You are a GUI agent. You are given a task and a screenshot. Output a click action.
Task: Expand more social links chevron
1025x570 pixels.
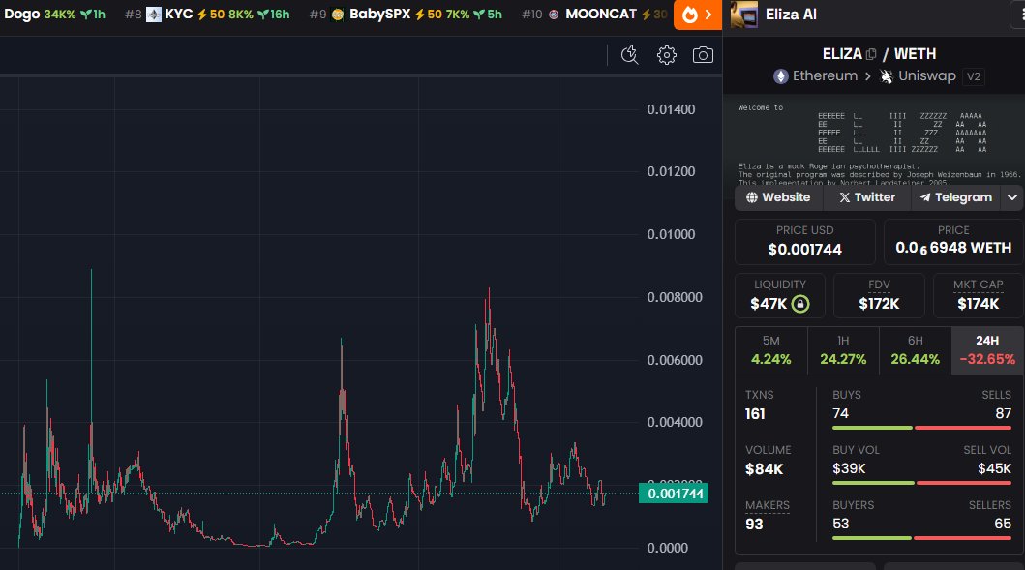(x=1011, y=197)
